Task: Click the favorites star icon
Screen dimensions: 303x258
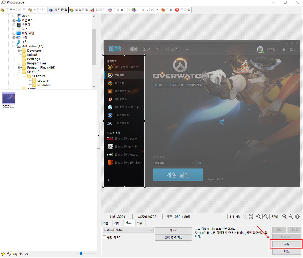Action: 3,254
